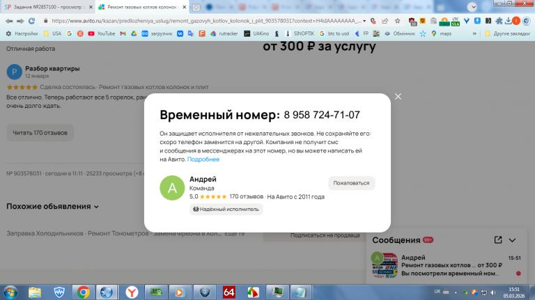Select the Ремонт газовых котлов tab

pos(141,7)
